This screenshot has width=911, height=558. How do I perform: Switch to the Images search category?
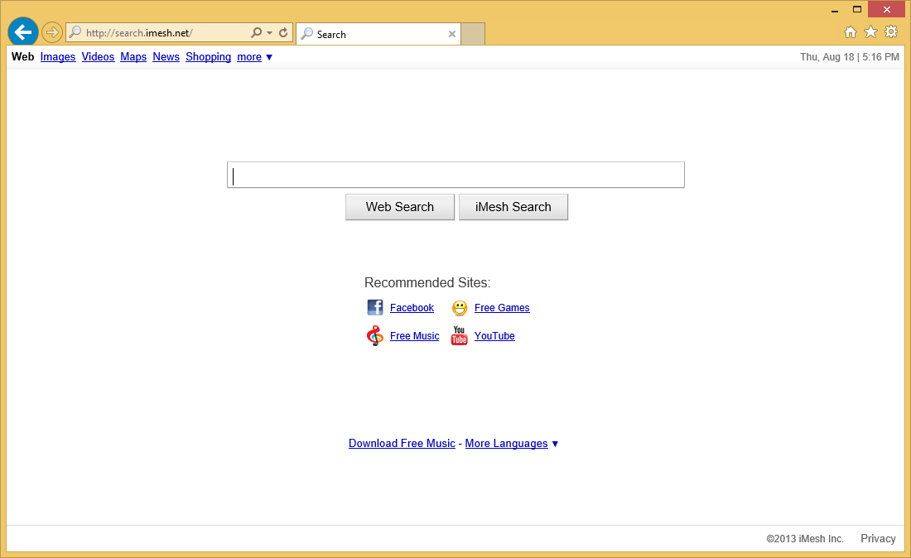click(58, 57)
